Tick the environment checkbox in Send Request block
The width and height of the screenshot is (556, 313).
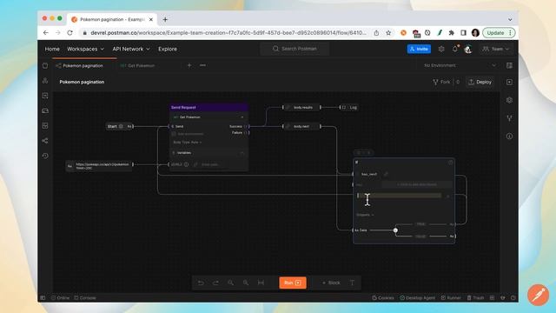click(174, 134)
